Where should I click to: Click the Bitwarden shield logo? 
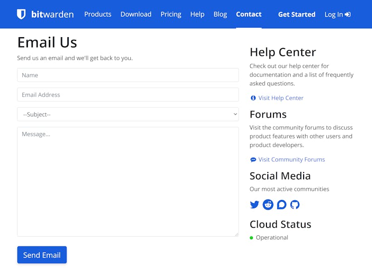tap(21, 14)
